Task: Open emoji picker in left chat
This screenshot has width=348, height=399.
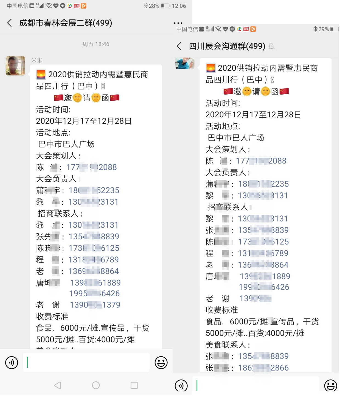Action: [161, 362]
